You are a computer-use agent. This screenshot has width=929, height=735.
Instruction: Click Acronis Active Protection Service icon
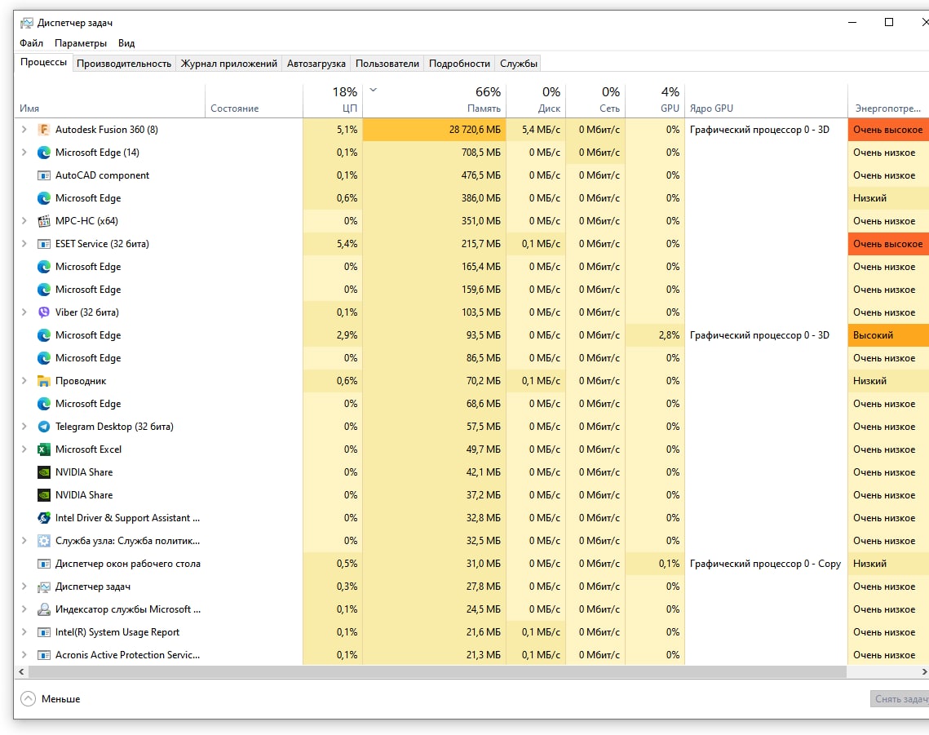coord(44,655)
